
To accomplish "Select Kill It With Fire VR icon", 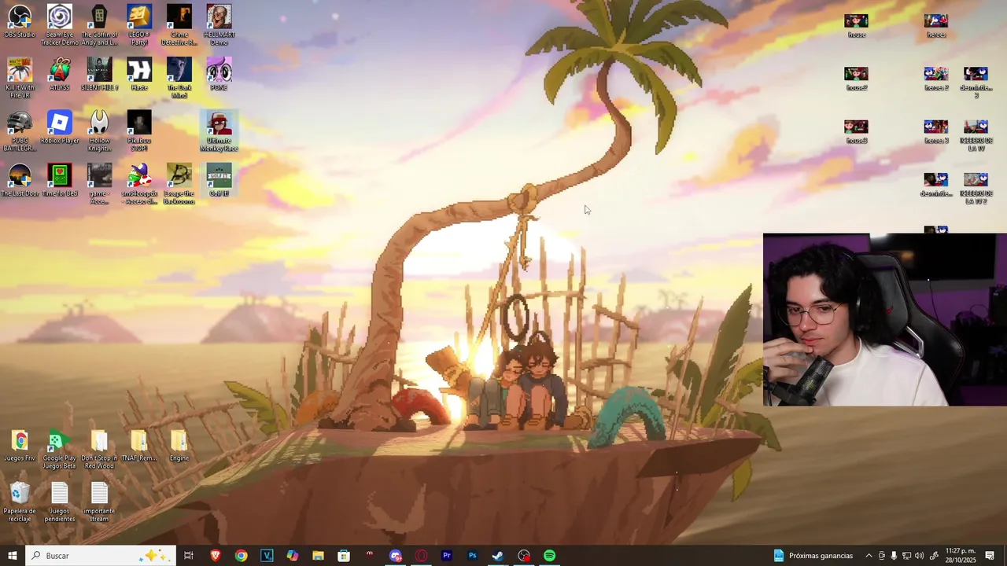I will [x=20, y=78].
